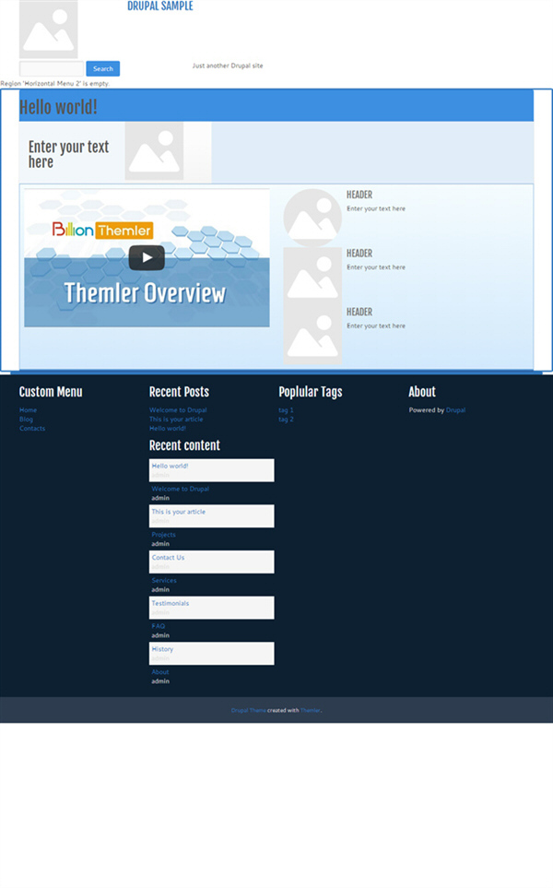Open Projects in the Recent content list
The width and height of the screenshot is (553, 888).
(x=163, y=535)
